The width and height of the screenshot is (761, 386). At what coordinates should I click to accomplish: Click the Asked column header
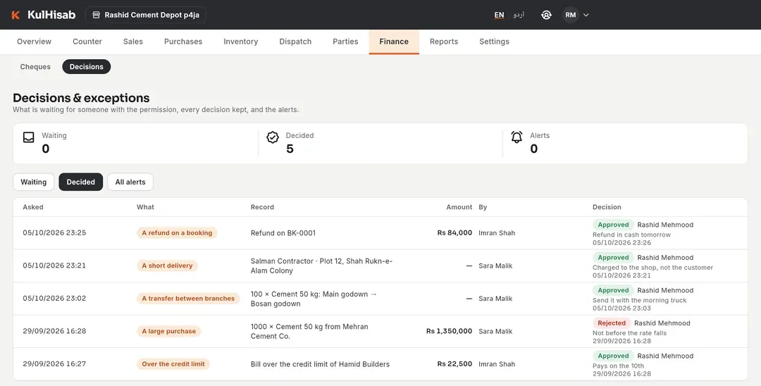[33, 207]
